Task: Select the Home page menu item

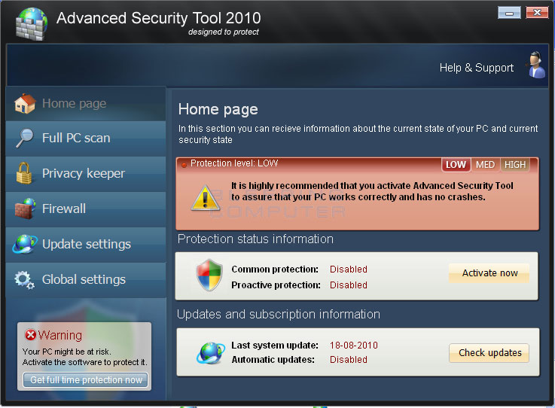Action: click(86, 104)
